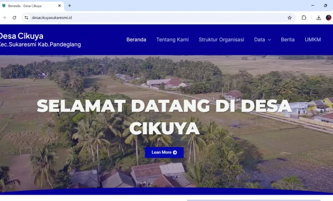Open the Berita navigation link
Image resolution: width=333 pixels, height=201 pixels.
288,40
